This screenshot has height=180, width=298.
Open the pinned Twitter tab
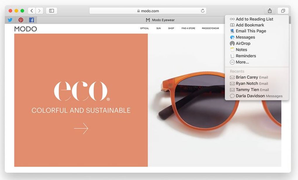click(10, 20)
